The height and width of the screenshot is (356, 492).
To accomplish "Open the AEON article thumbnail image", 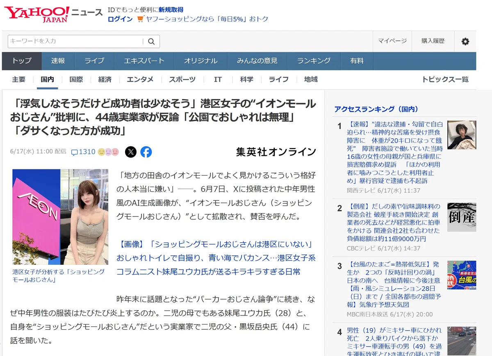I will pos(60,217).
